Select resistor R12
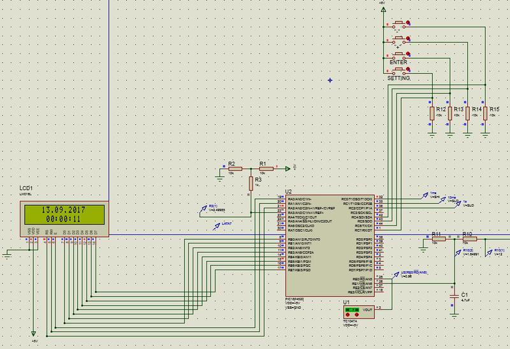This screenshot has width=510, height=349. pos(433,113)
